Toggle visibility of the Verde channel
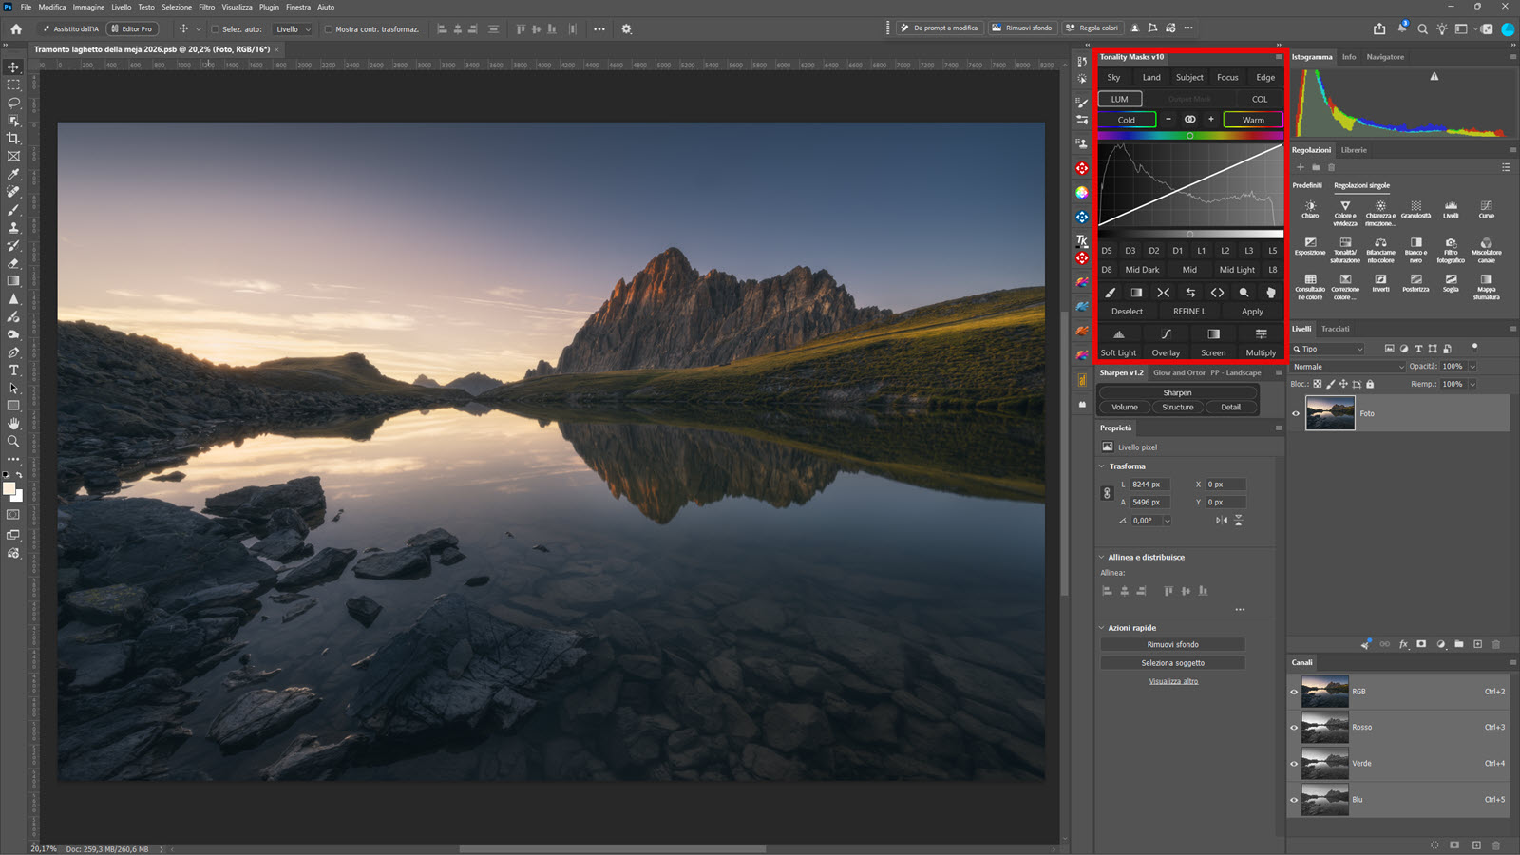 1294,764
